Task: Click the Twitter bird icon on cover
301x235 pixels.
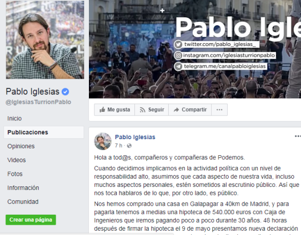Action: [x=178, y=44]
